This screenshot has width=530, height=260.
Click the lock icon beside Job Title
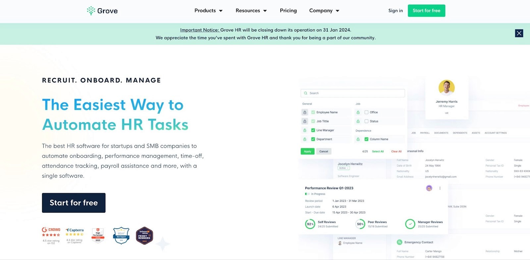click(305, 121)
